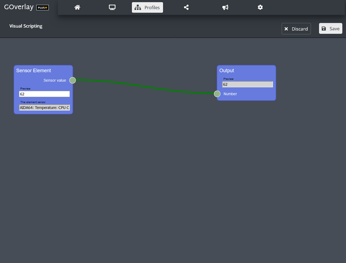
Task: Open the AIDA64 element sensor dropdown
Action: [44, 108]
